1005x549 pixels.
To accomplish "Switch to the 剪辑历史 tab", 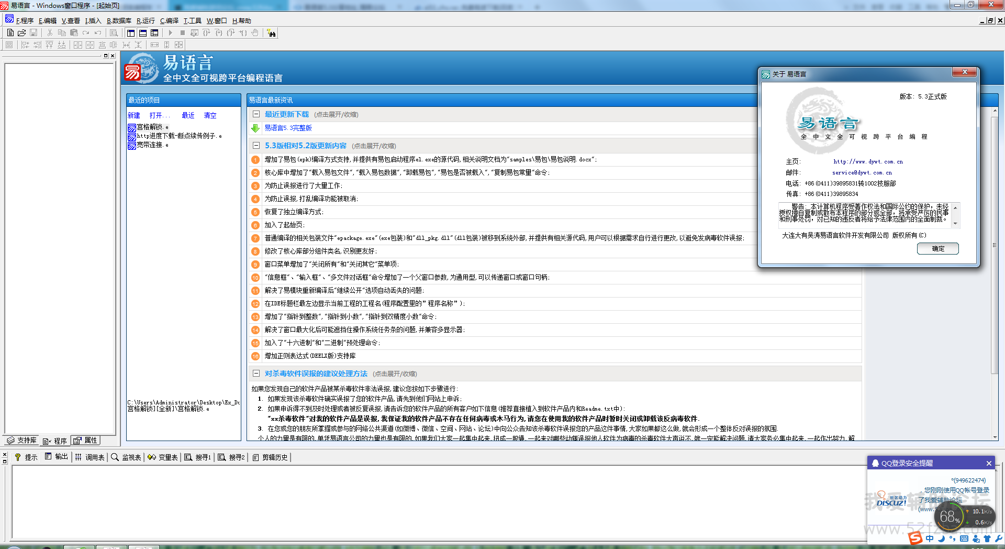I will pyautogui.click(x=270, y=457).
